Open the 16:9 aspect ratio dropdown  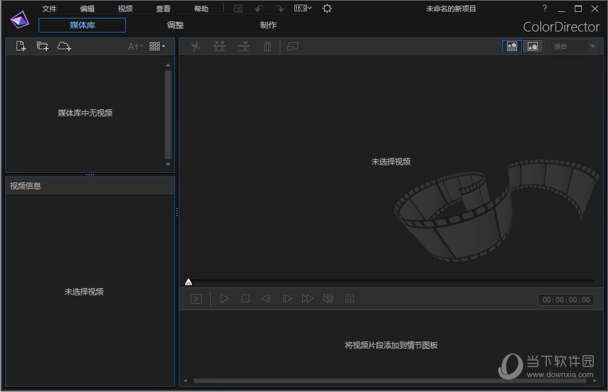pos(303,8)
